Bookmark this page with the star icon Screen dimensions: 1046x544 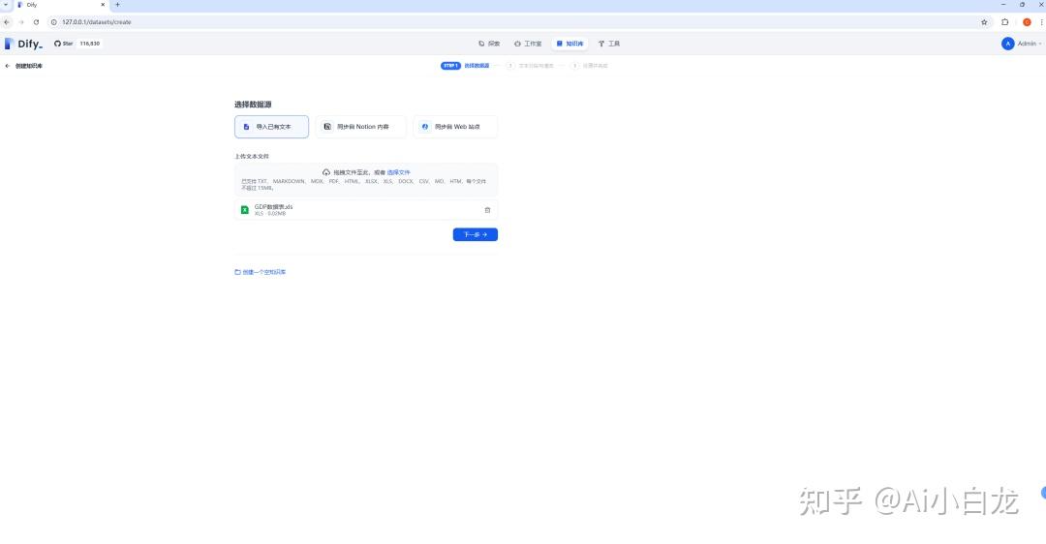pos(984,21)
